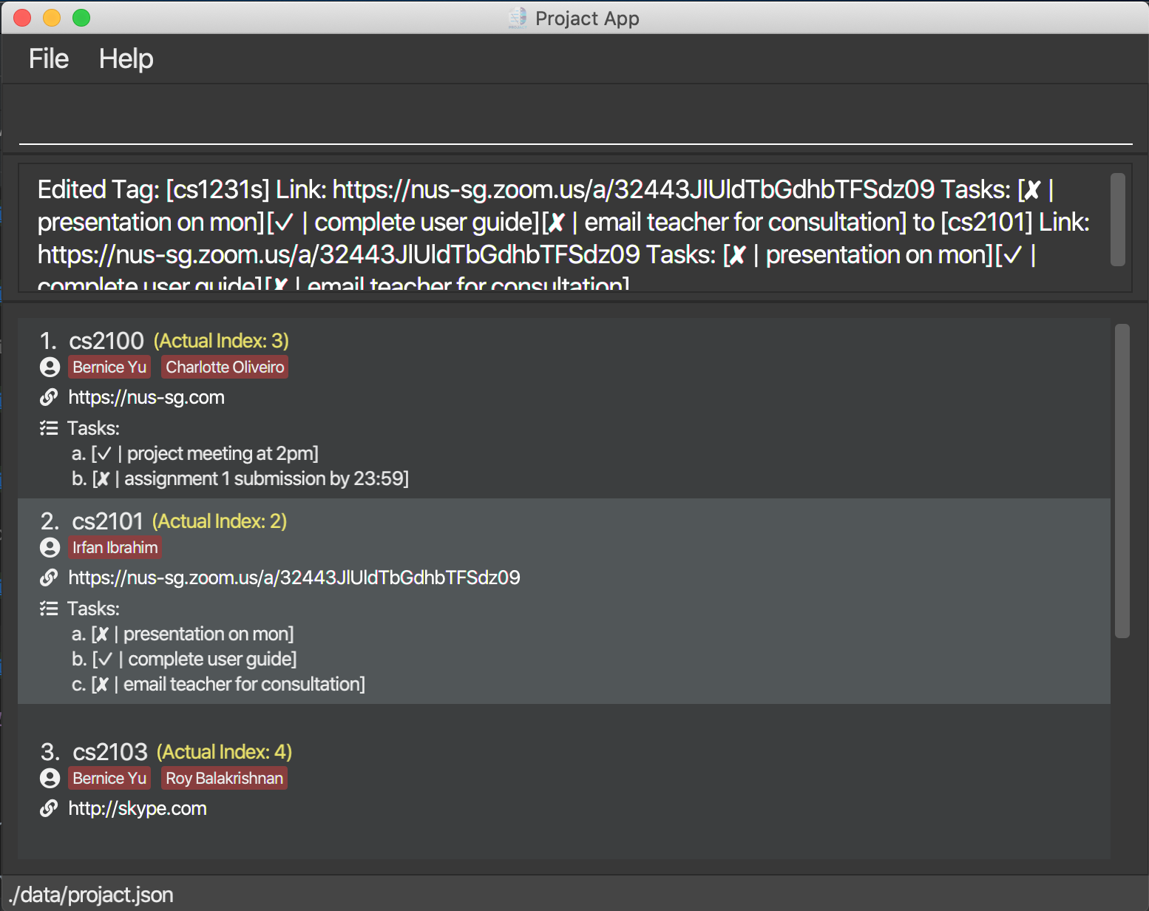Click the person icon in cs2103 entry

pos(50,778)
